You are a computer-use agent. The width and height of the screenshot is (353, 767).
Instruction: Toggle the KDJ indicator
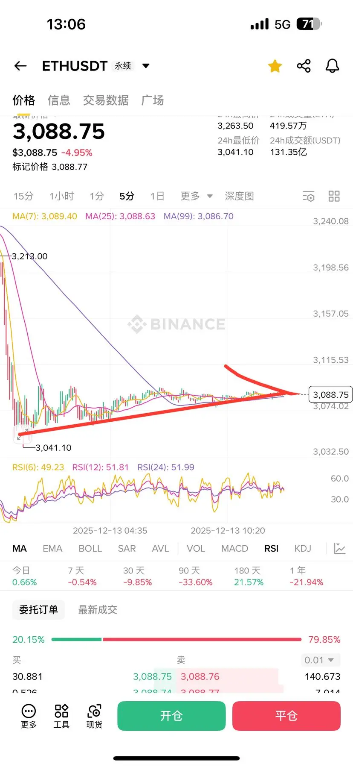[303, 548]
